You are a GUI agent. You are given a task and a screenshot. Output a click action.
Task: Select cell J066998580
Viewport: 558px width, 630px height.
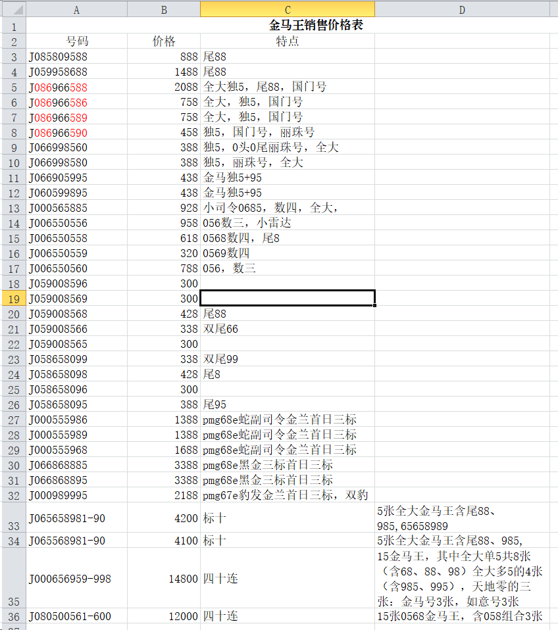pos(77,162)
